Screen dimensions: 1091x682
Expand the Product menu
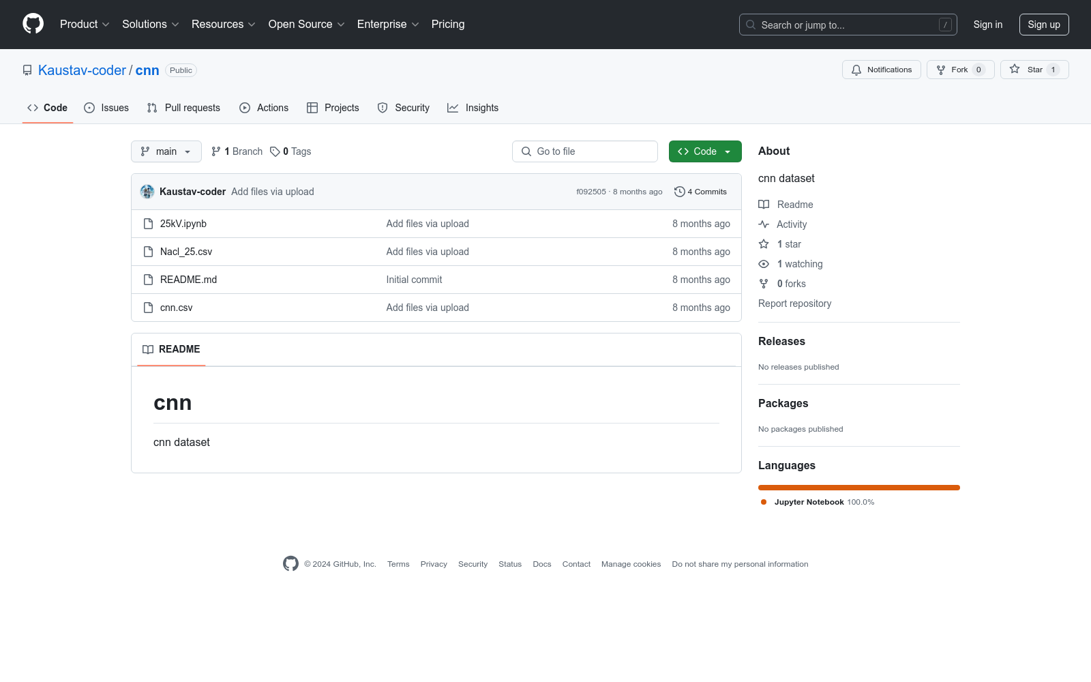pyautogui.click(x=85, y=24)
